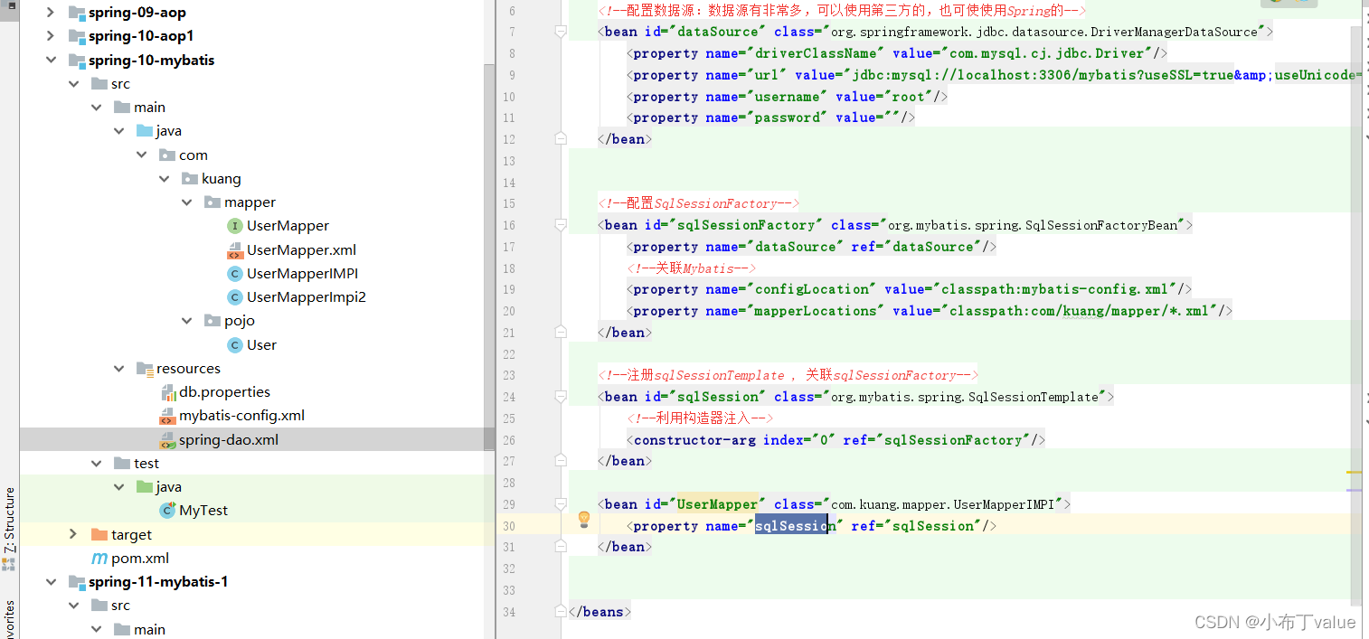Select the test folder label
This screenshot has height=639, width=1369.
pyautogui.click(x=146, y=464)
